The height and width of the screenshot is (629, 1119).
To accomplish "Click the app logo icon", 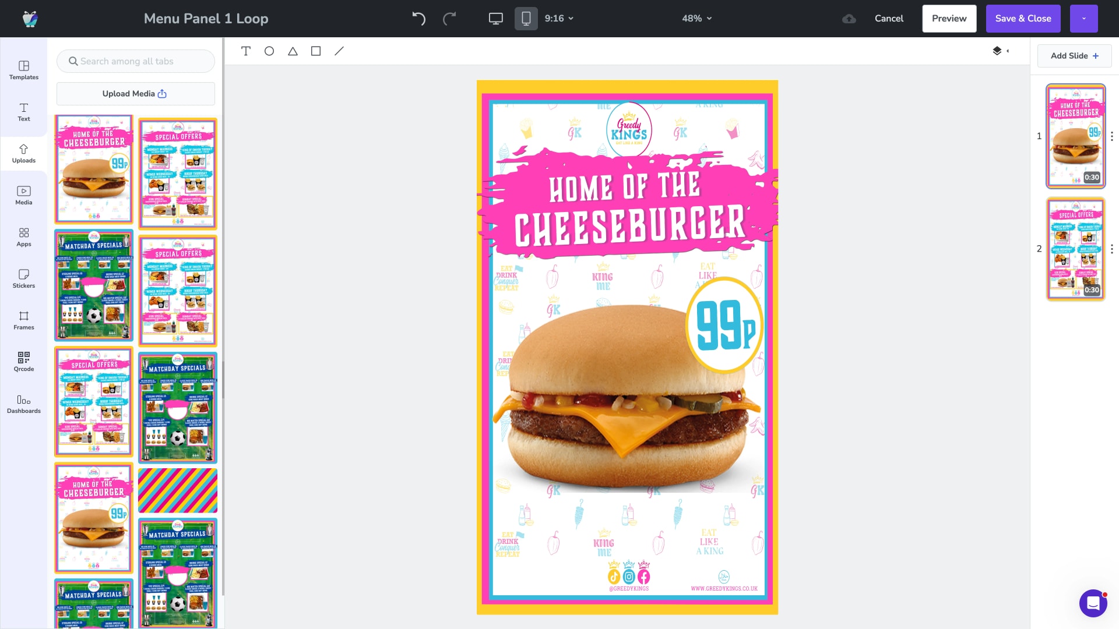I will coord(30,19).
